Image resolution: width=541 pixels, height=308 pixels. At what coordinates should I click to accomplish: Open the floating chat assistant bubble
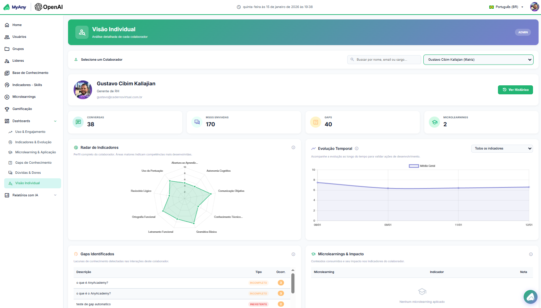(x=530, y=297)
